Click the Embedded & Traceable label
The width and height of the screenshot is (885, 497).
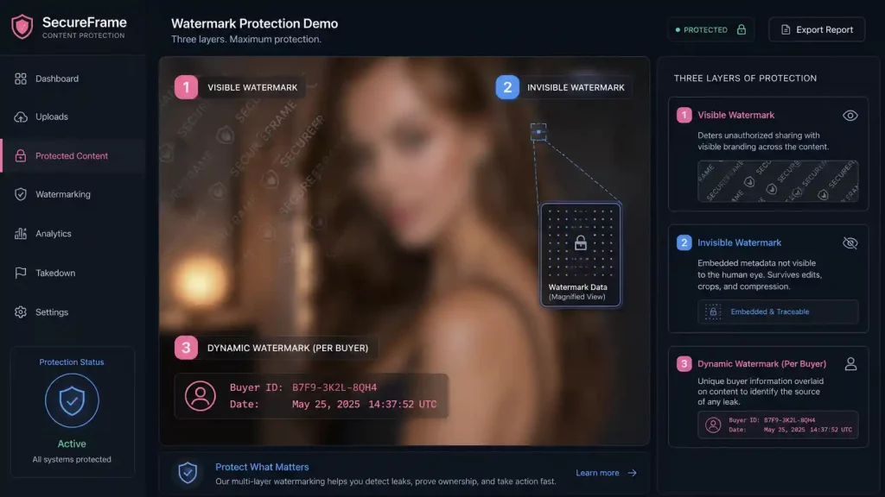(x=770, y=311)
